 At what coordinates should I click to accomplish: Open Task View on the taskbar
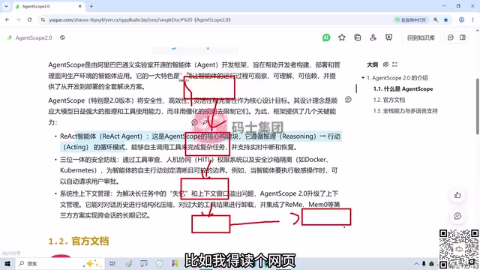coord(112,263)
